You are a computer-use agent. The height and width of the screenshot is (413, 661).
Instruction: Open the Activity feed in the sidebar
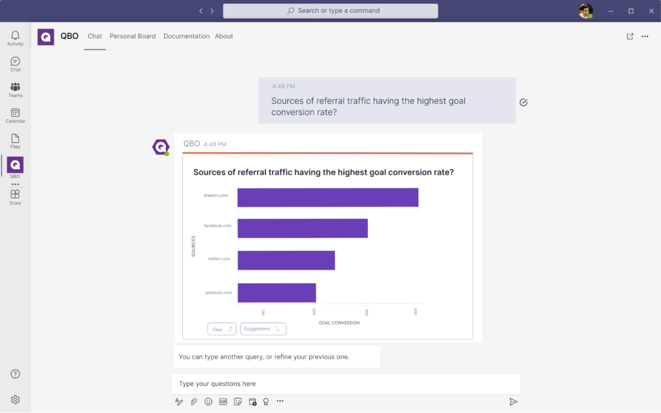[15, 38]
